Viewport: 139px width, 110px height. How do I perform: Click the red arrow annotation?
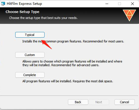[47, 44]
